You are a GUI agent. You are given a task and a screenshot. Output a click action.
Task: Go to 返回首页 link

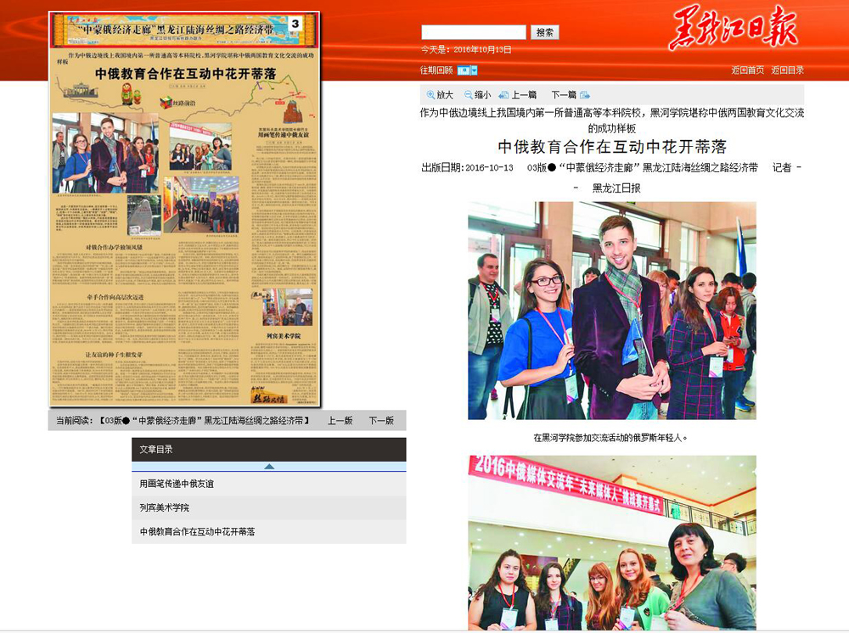click(x=747, y=70)
